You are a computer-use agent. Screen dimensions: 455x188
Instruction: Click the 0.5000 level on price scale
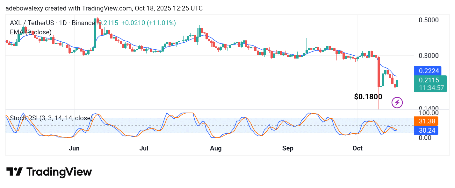pos(428,20)
